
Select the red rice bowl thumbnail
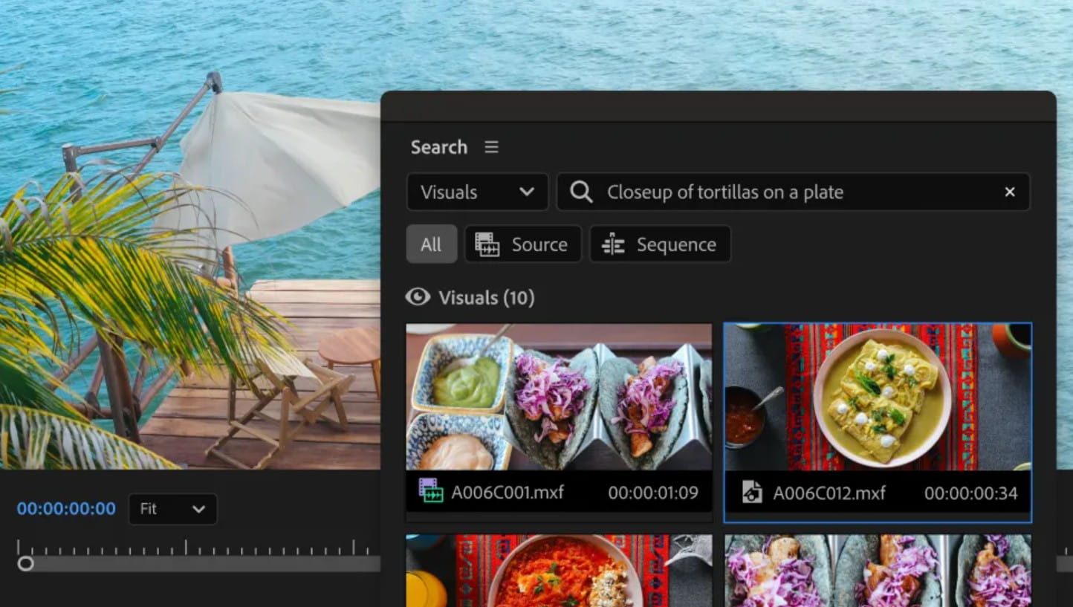559,571
